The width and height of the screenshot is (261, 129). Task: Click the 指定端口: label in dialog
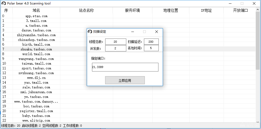click(98, 58)
